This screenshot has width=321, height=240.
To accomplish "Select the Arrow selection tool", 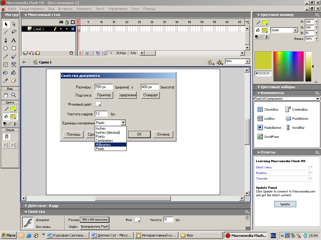I will click(6, 24).
